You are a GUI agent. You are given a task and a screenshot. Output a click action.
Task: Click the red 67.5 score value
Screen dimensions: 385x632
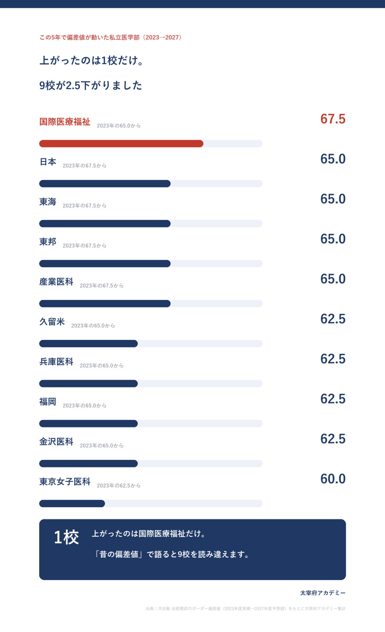click(333, 119)
